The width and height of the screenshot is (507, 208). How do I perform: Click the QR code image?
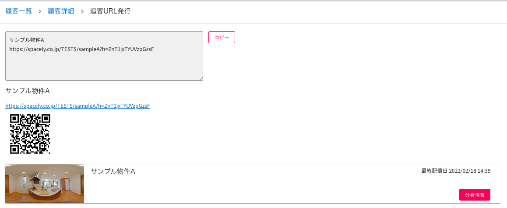pos(30,134)
